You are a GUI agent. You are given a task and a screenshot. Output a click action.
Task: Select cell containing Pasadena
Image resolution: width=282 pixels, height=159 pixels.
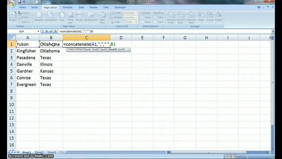pyautogui.click(x=28, y=58)
